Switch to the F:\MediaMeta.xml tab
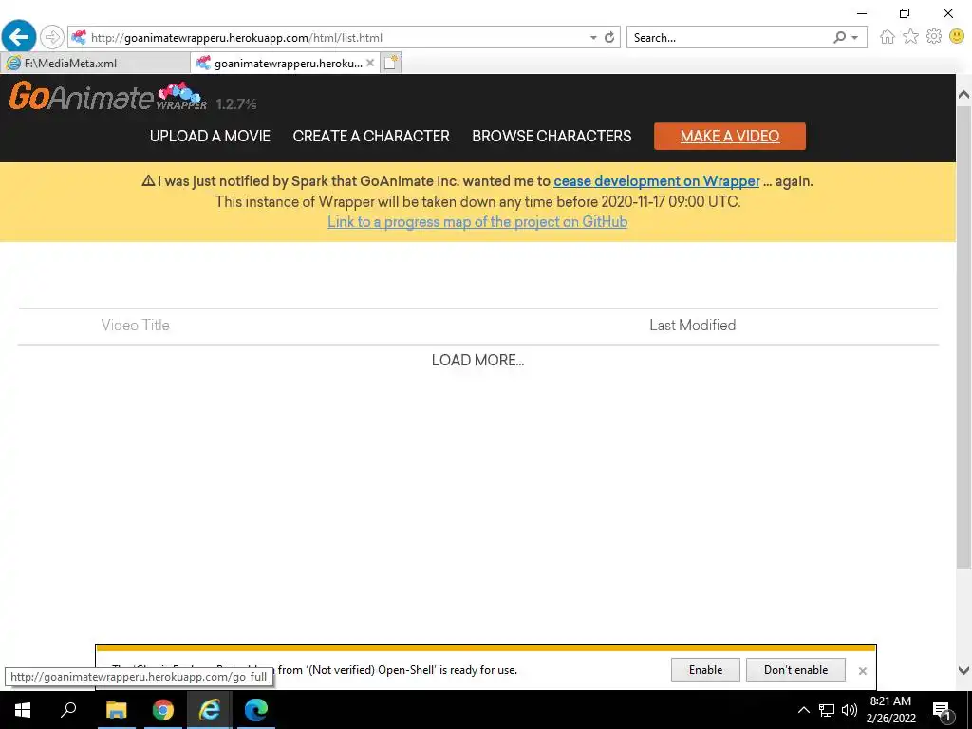Image resolution: width=972 pixels, height=729 pixels. [x=96, y=64]
